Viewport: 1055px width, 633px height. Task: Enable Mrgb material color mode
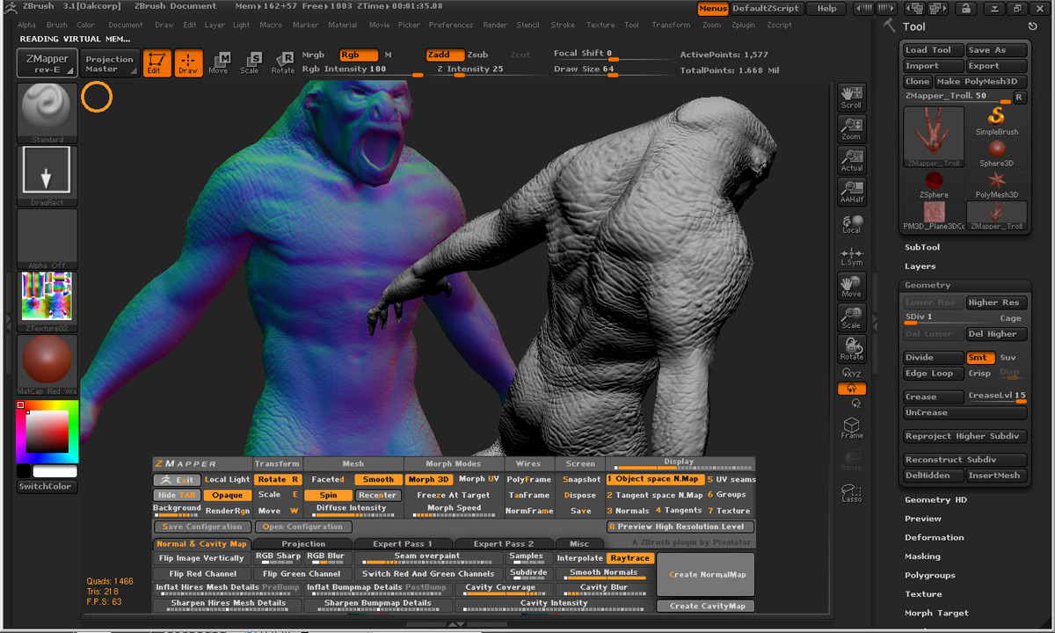click(x=314, y=55)
